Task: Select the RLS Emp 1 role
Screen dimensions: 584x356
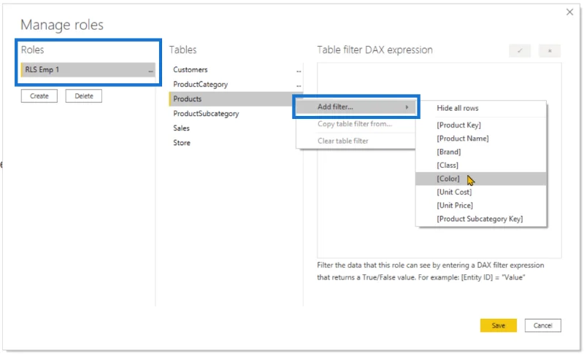Action: click(x=88, y=69)
